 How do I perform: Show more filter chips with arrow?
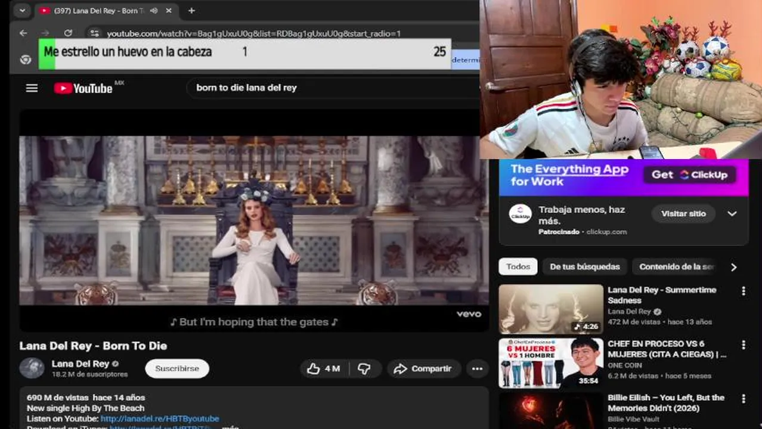[x=734, y=267]
